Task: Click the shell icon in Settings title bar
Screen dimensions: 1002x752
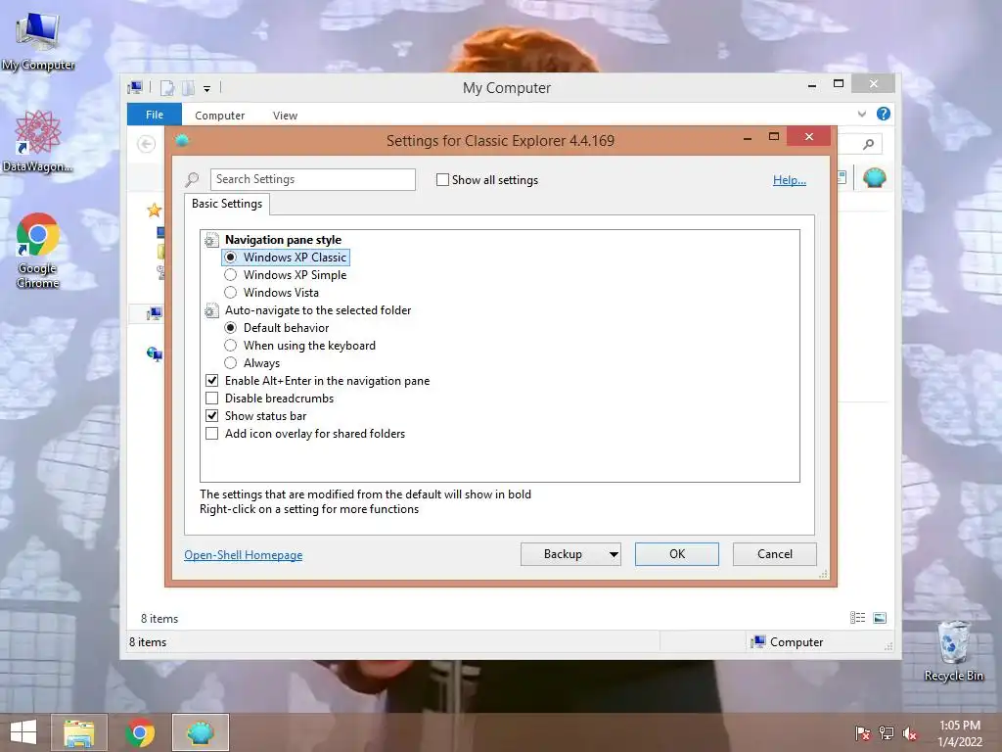Action: point(182,141)
